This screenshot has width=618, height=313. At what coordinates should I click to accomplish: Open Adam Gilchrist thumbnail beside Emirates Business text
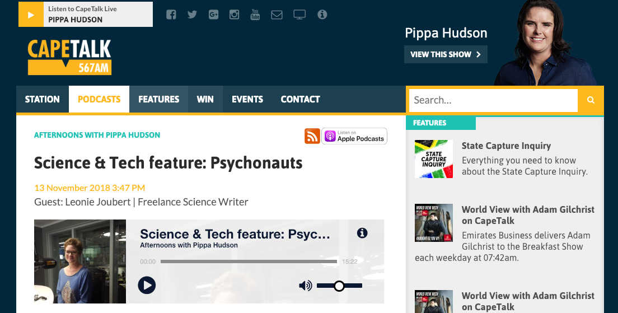[x=433, y=223]
